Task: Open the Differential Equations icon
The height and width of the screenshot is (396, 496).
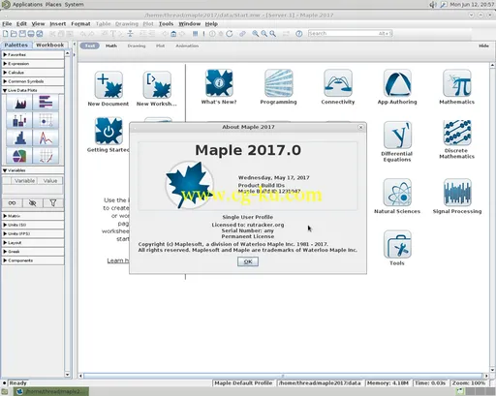Action: click(x=397, y=135)
